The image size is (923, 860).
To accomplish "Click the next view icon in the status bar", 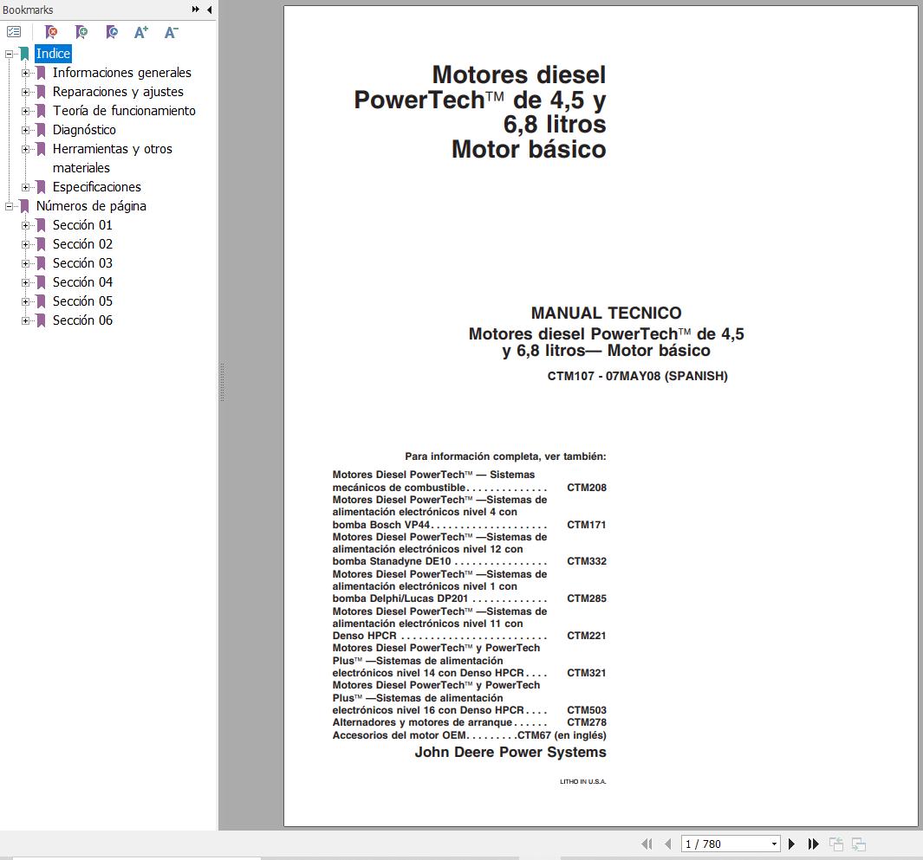I will click(x=859, y=844).
